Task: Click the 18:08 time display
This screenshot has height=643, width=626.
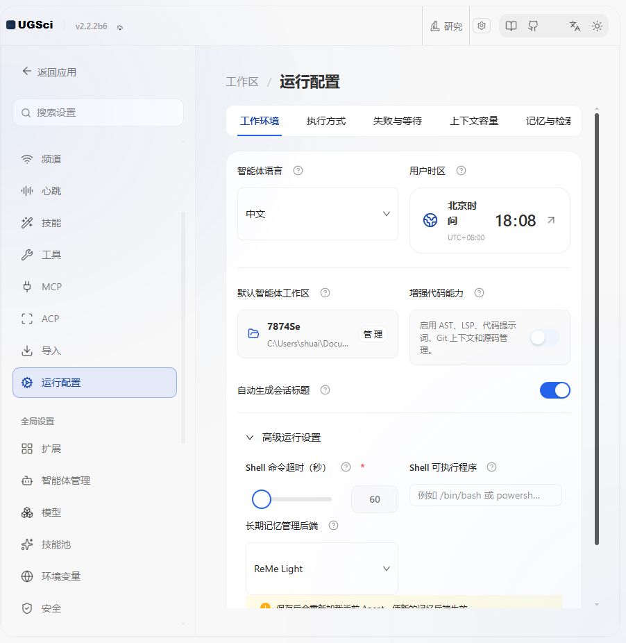Action: pos(516,221)
